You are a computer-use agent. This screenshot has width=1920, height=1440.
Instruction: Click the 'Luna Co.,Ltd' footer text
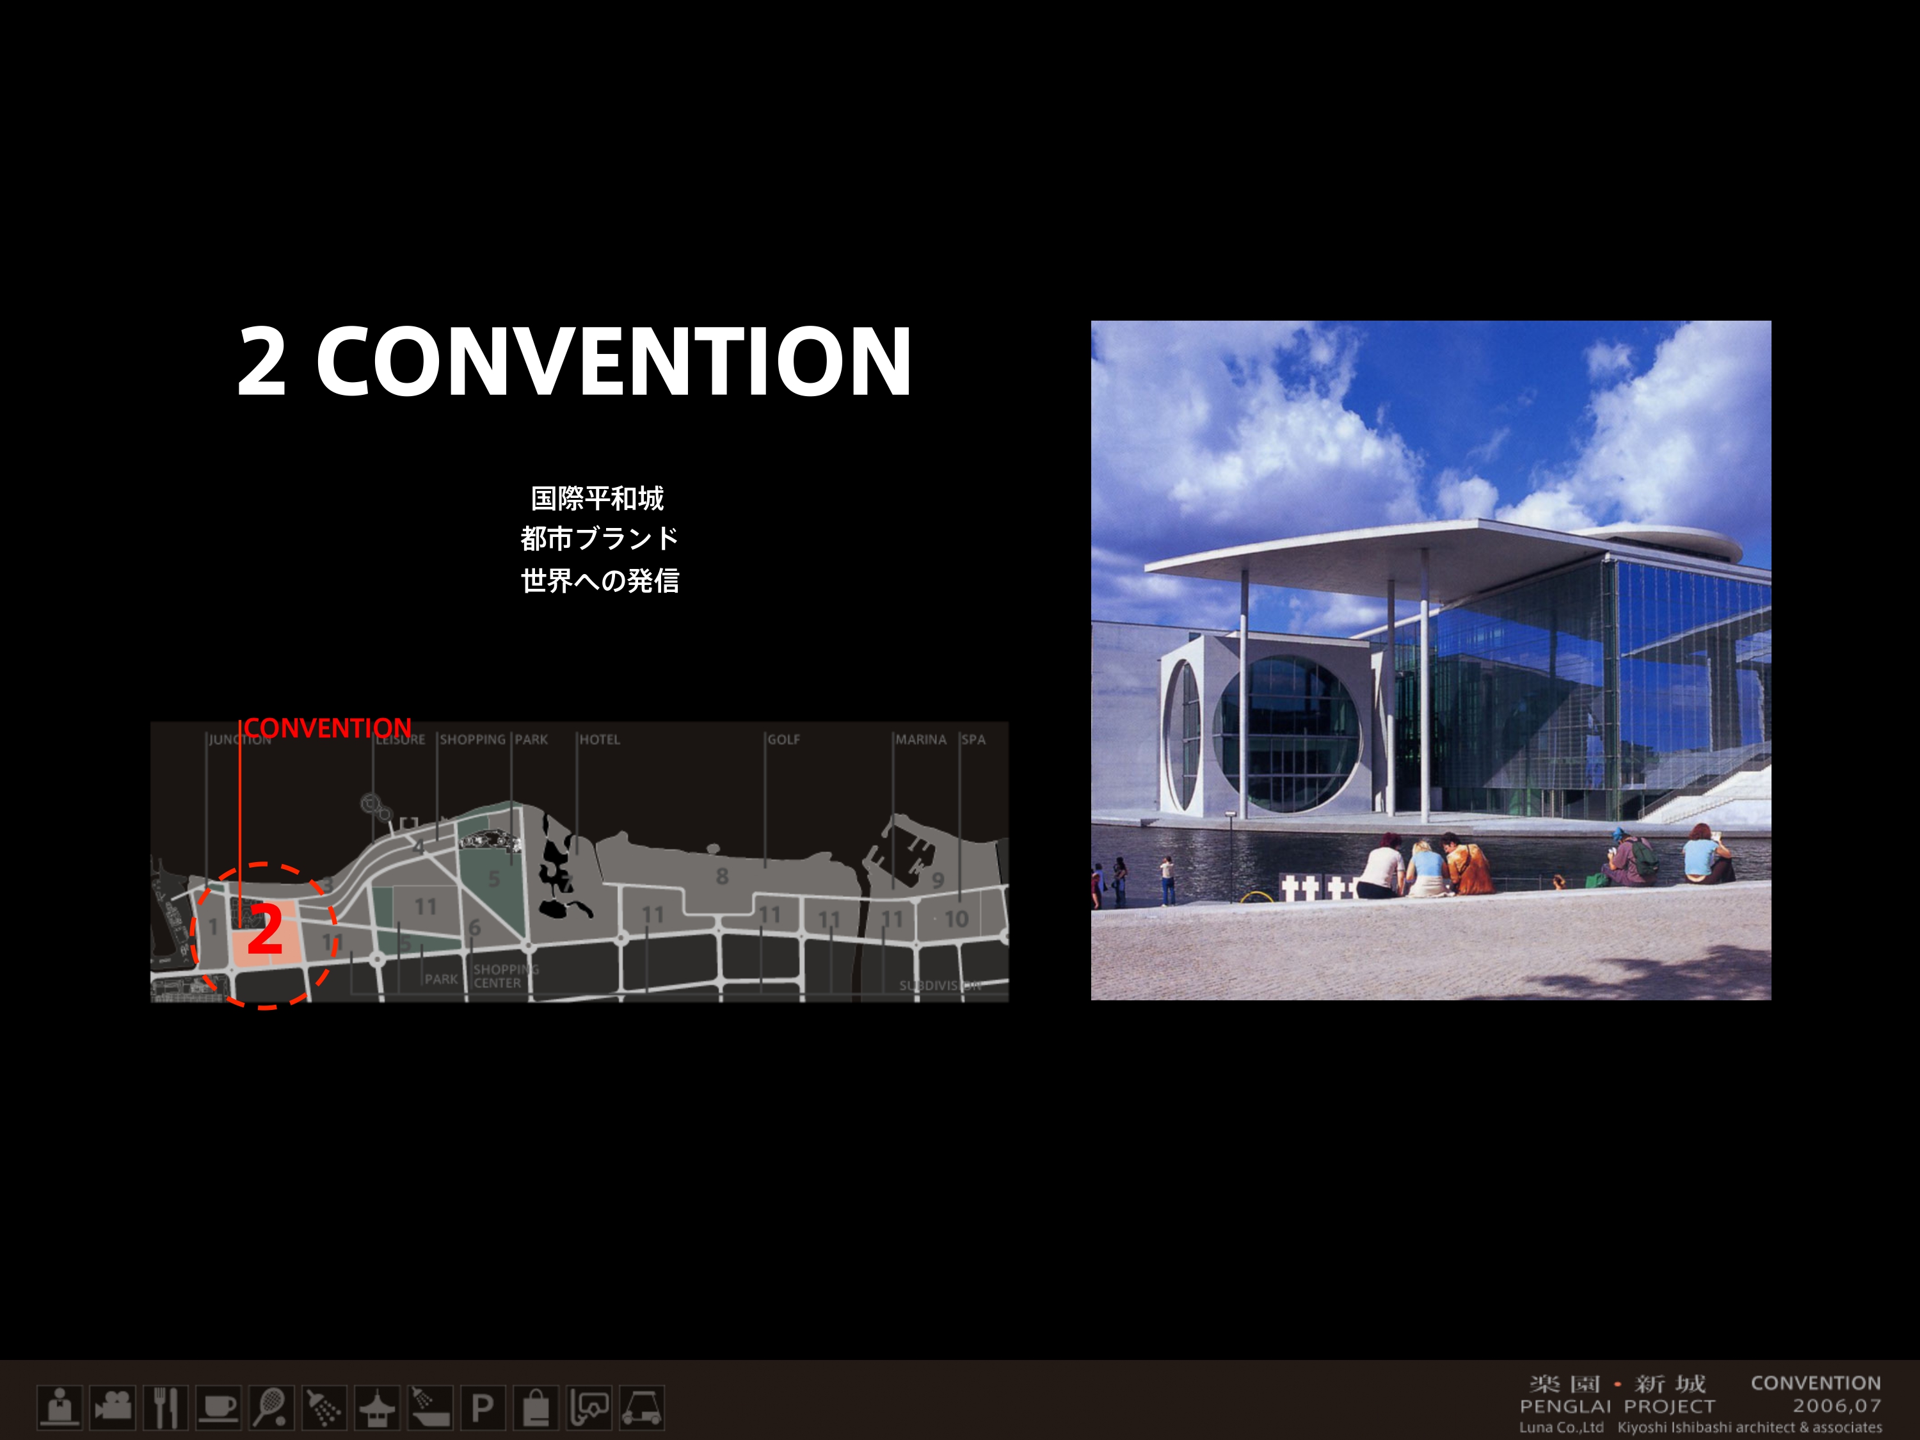[1562, 1427]
